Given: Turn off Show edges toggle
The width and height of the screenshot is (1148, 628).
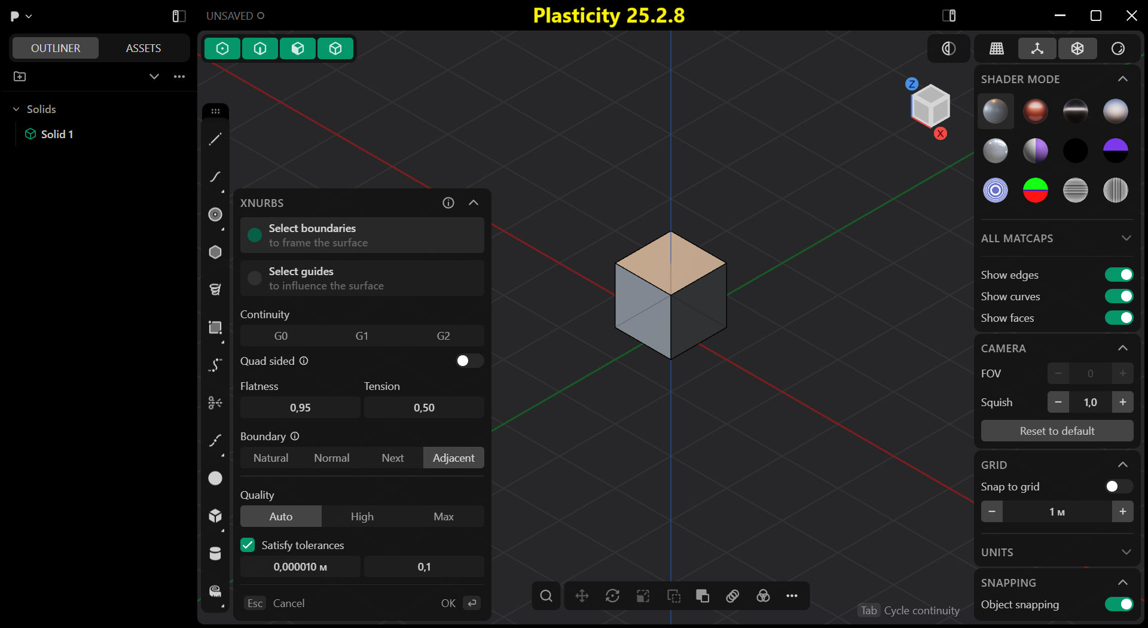Looking at the screenshot, I should coord(1118,275).
